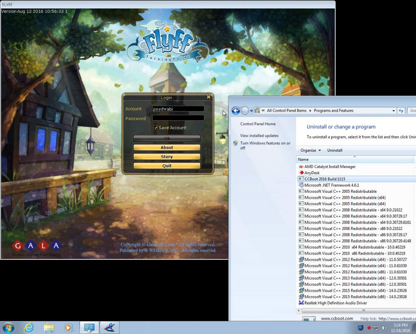Select 'All Control Panel Items' breadcrumb

[x=286, y=110]
